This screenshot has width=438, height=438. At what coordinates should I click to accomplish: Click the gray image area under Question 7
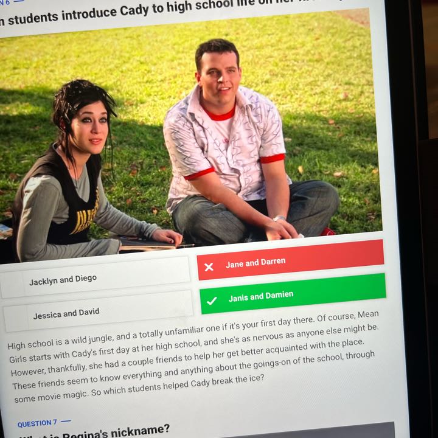(307, 431)
